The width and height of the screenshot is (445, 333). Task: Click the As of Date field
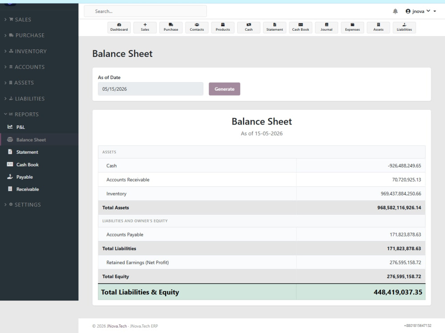(150, 89)
